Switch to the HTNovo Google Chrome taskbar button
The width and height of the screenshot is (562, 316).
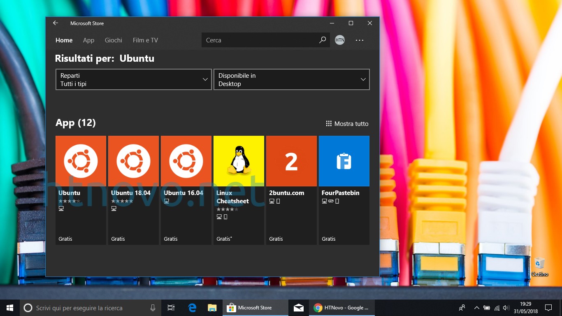point(342,308)
